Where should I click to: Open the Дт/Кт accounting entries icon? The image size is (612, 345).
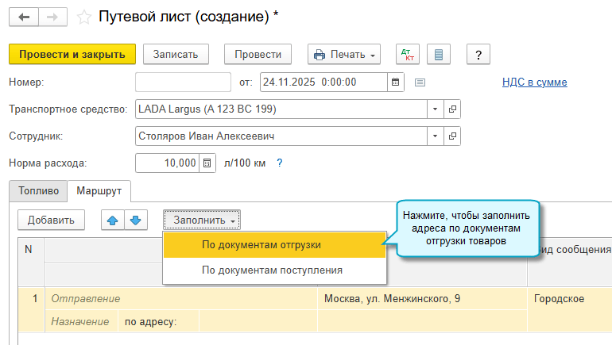(409, 55)
